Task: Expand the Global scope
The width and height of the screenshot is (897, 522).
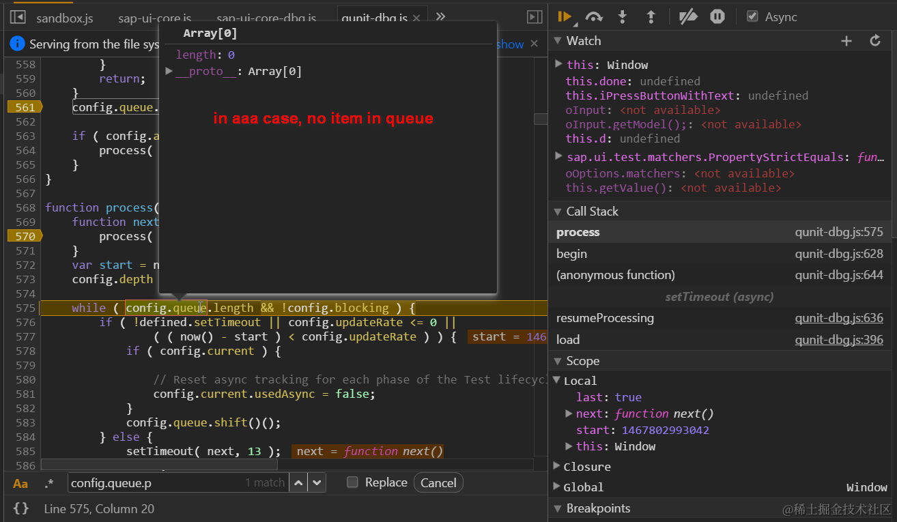Action: [557, 487]
